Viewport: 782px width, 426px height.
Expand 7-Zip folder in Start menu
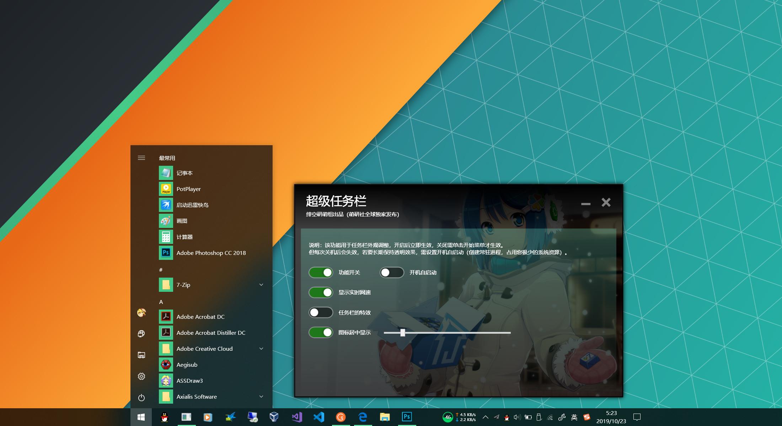(262, 285)
